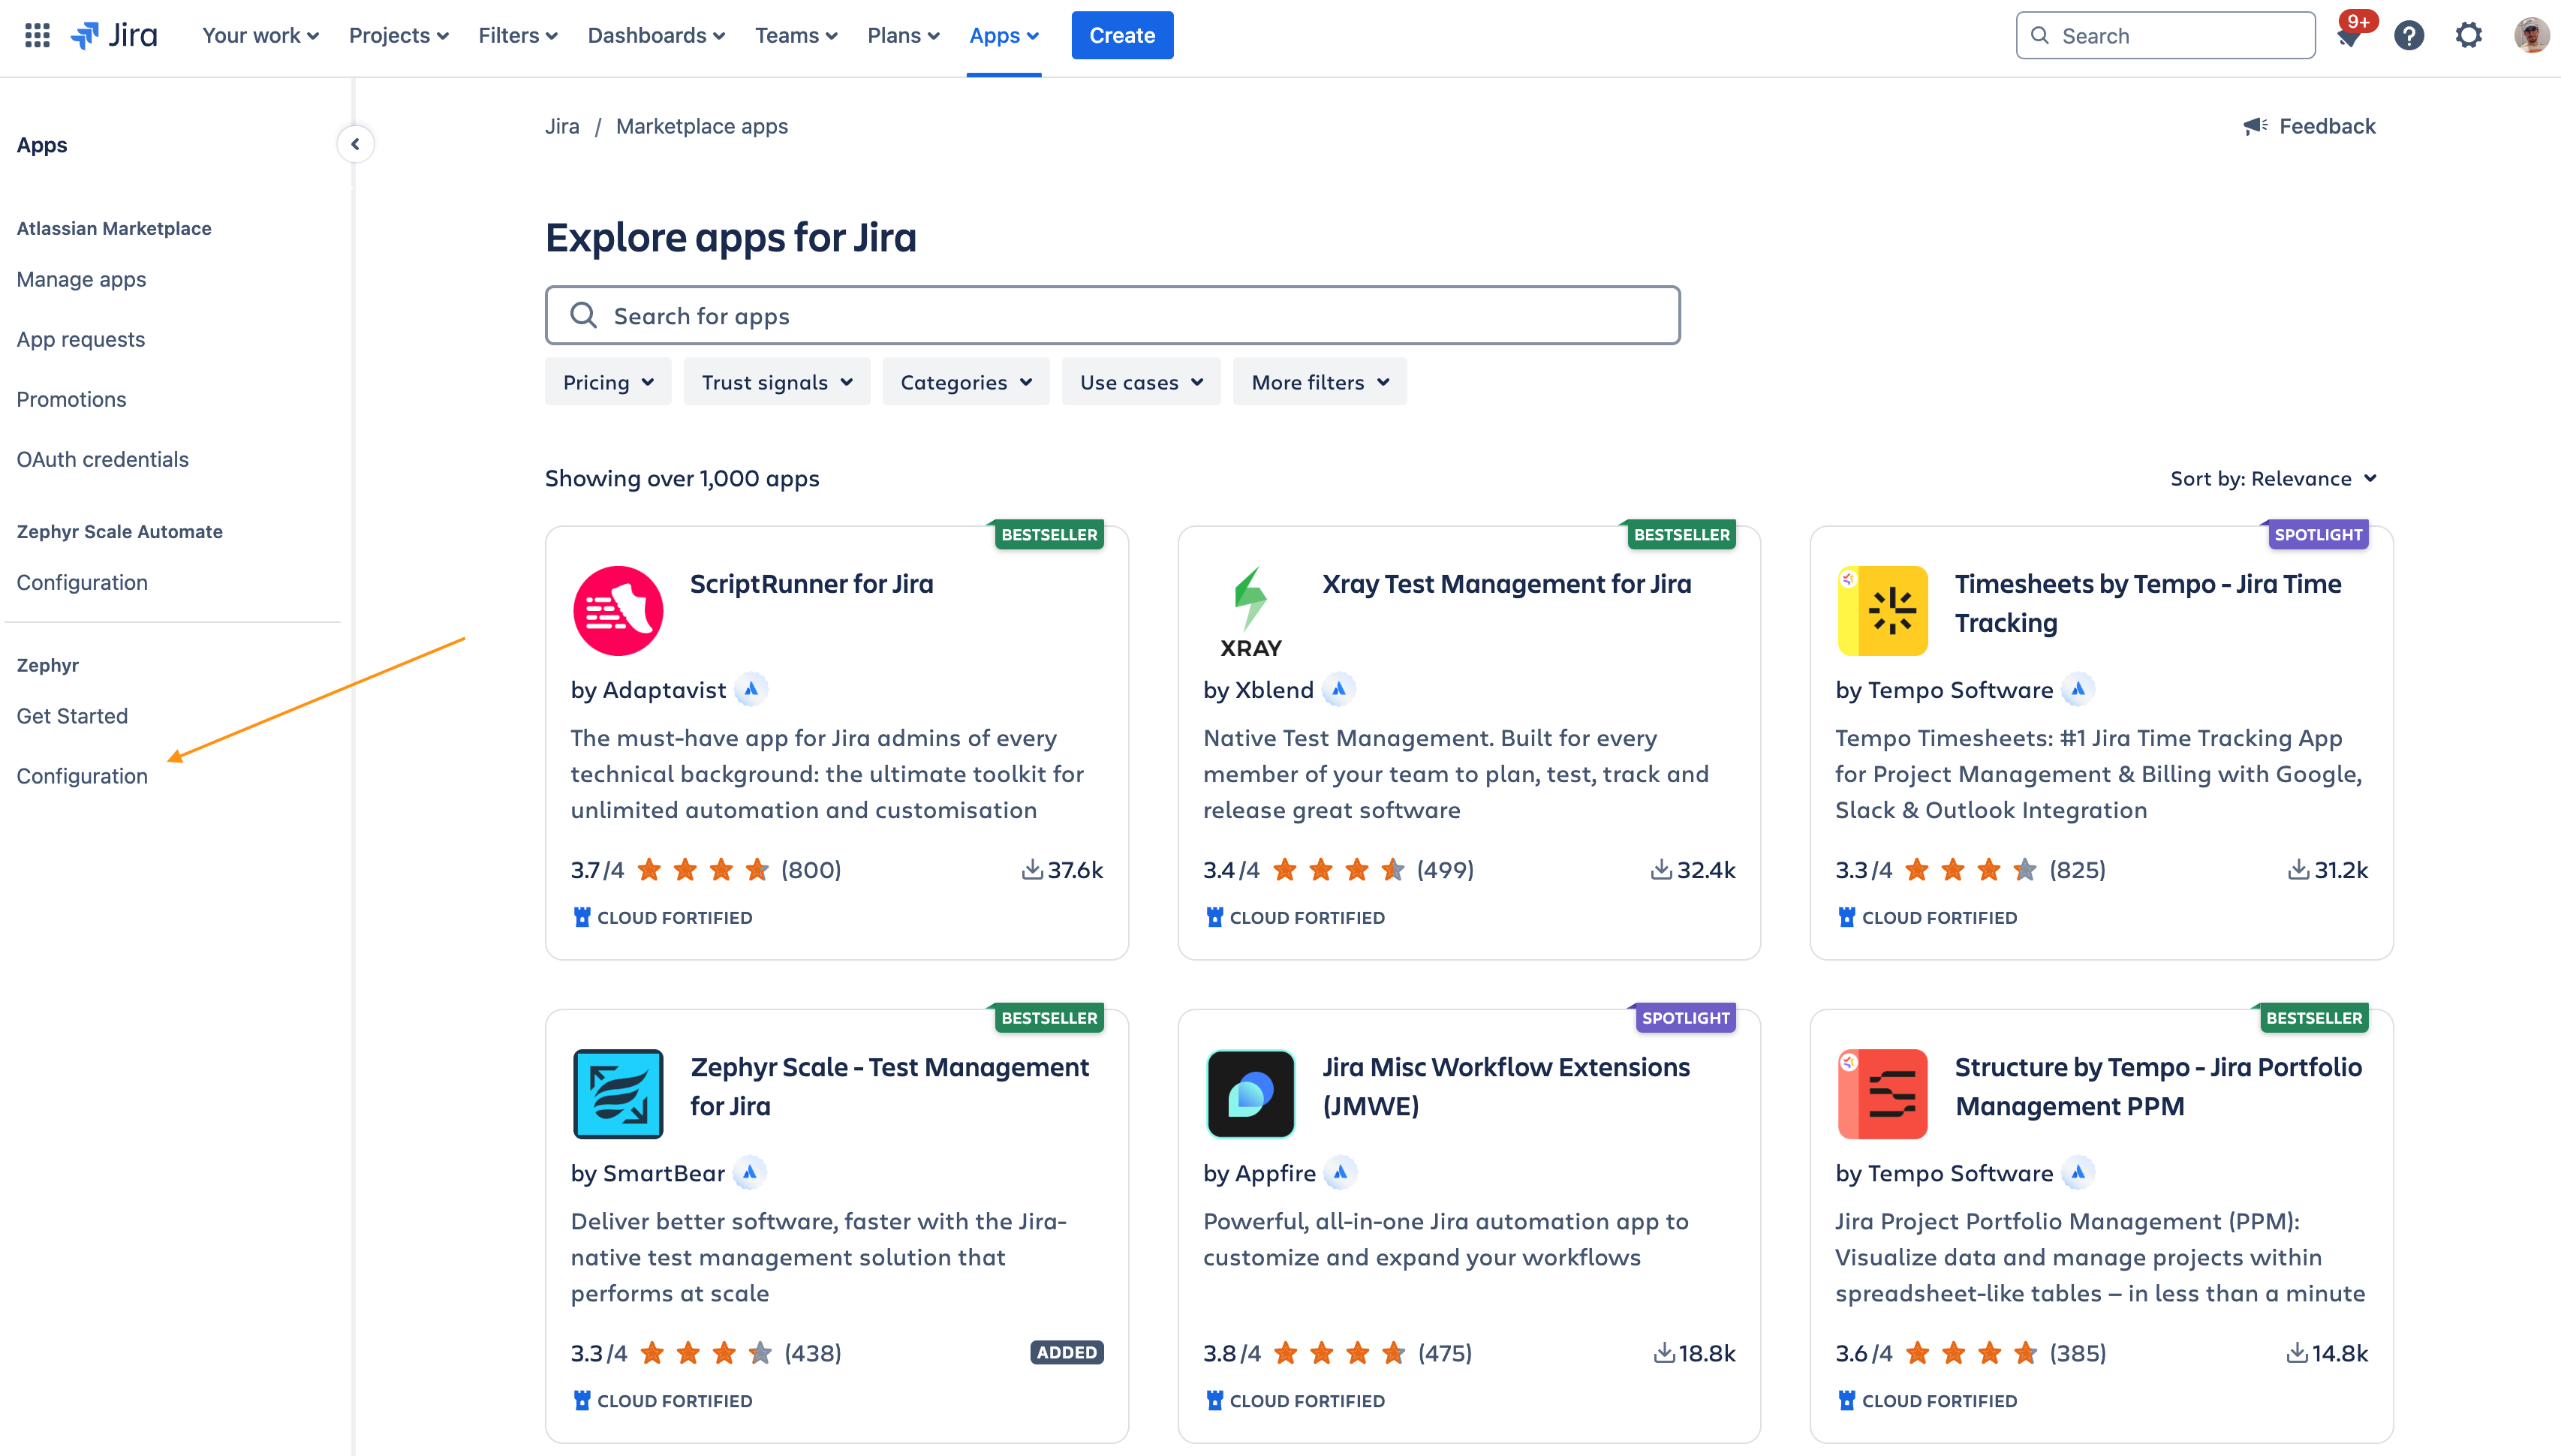Click the user profile avatar
The height and width of the screenshot is (1456, 2561).
2530,36
